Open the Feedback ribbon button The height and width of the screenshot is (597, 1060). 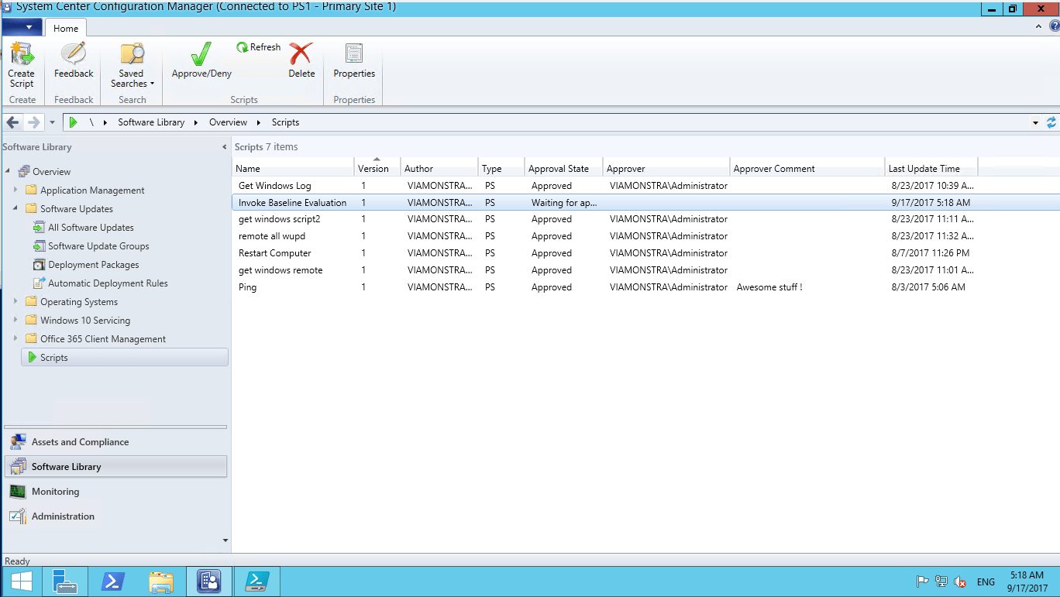[74, 62]
